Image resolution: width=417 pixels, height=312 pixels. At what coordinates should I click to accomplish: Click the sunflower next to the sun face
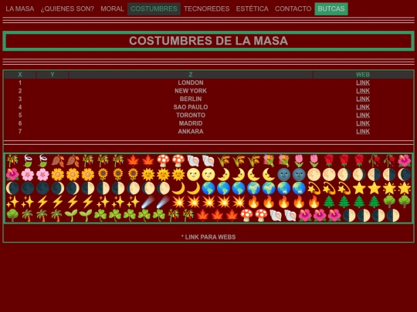(133, 175)
